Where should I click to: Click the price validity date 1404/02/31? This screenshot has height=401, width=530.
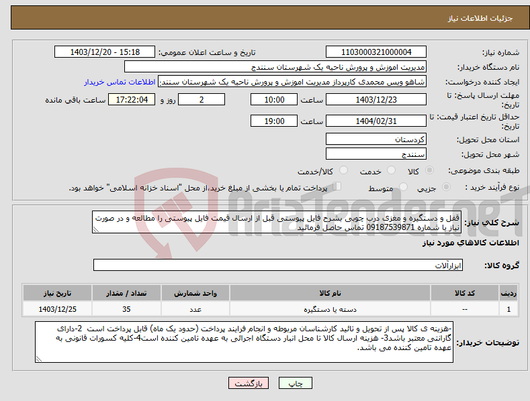tap(376, 121)
